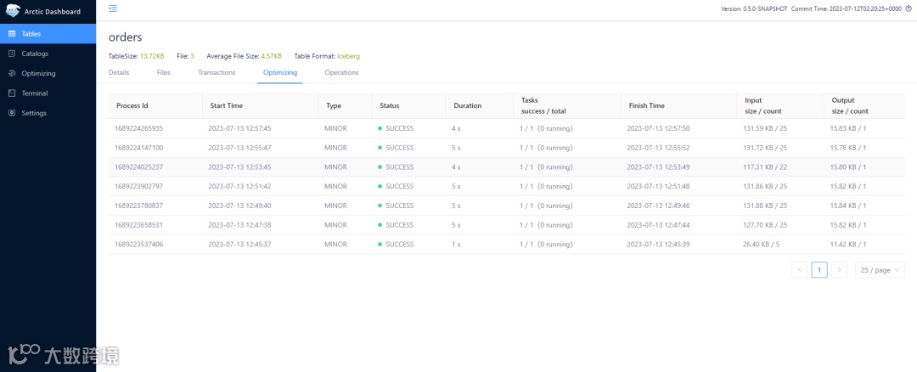Select process id 1689223902797

[138, 186]
